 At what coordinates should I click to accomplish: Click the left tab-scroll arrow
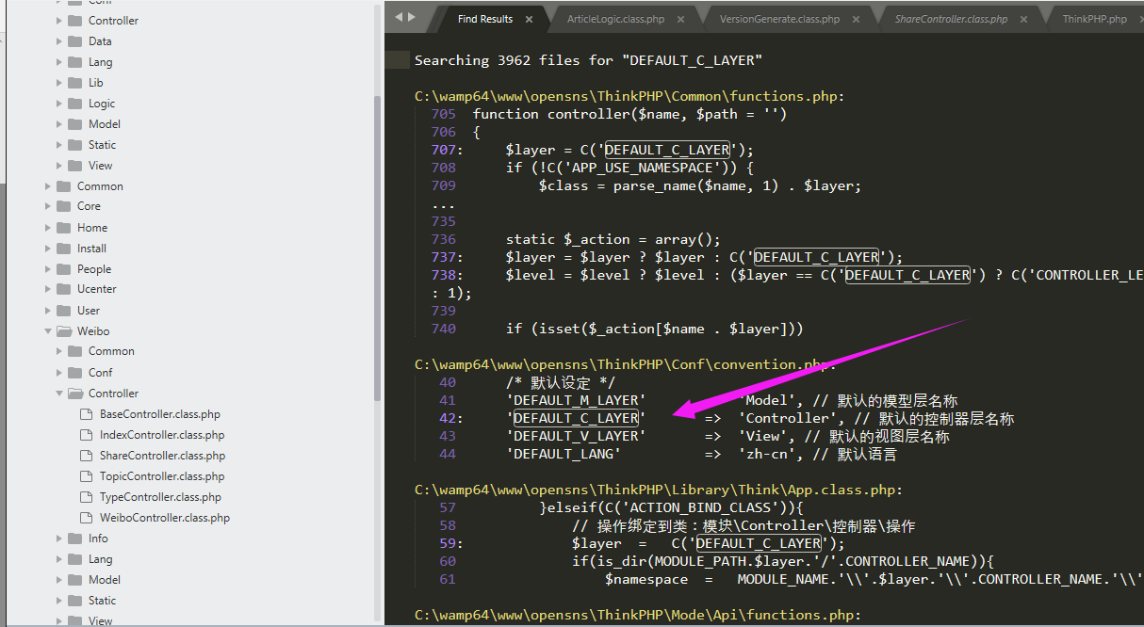pos(399,17)
